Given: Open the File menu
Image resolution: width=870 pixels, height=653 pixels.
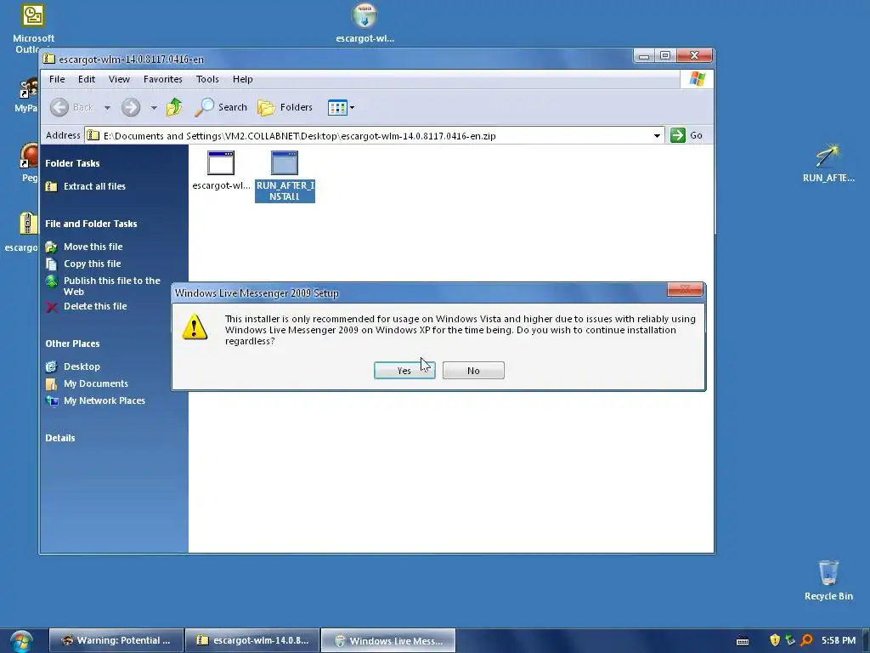Looking at the screenshot, I should point(57,79).
